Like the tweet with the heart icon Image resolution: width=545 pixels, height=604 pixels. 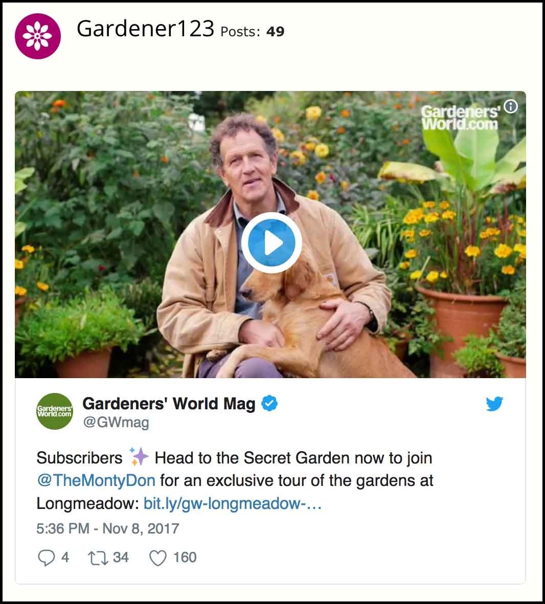157,558
